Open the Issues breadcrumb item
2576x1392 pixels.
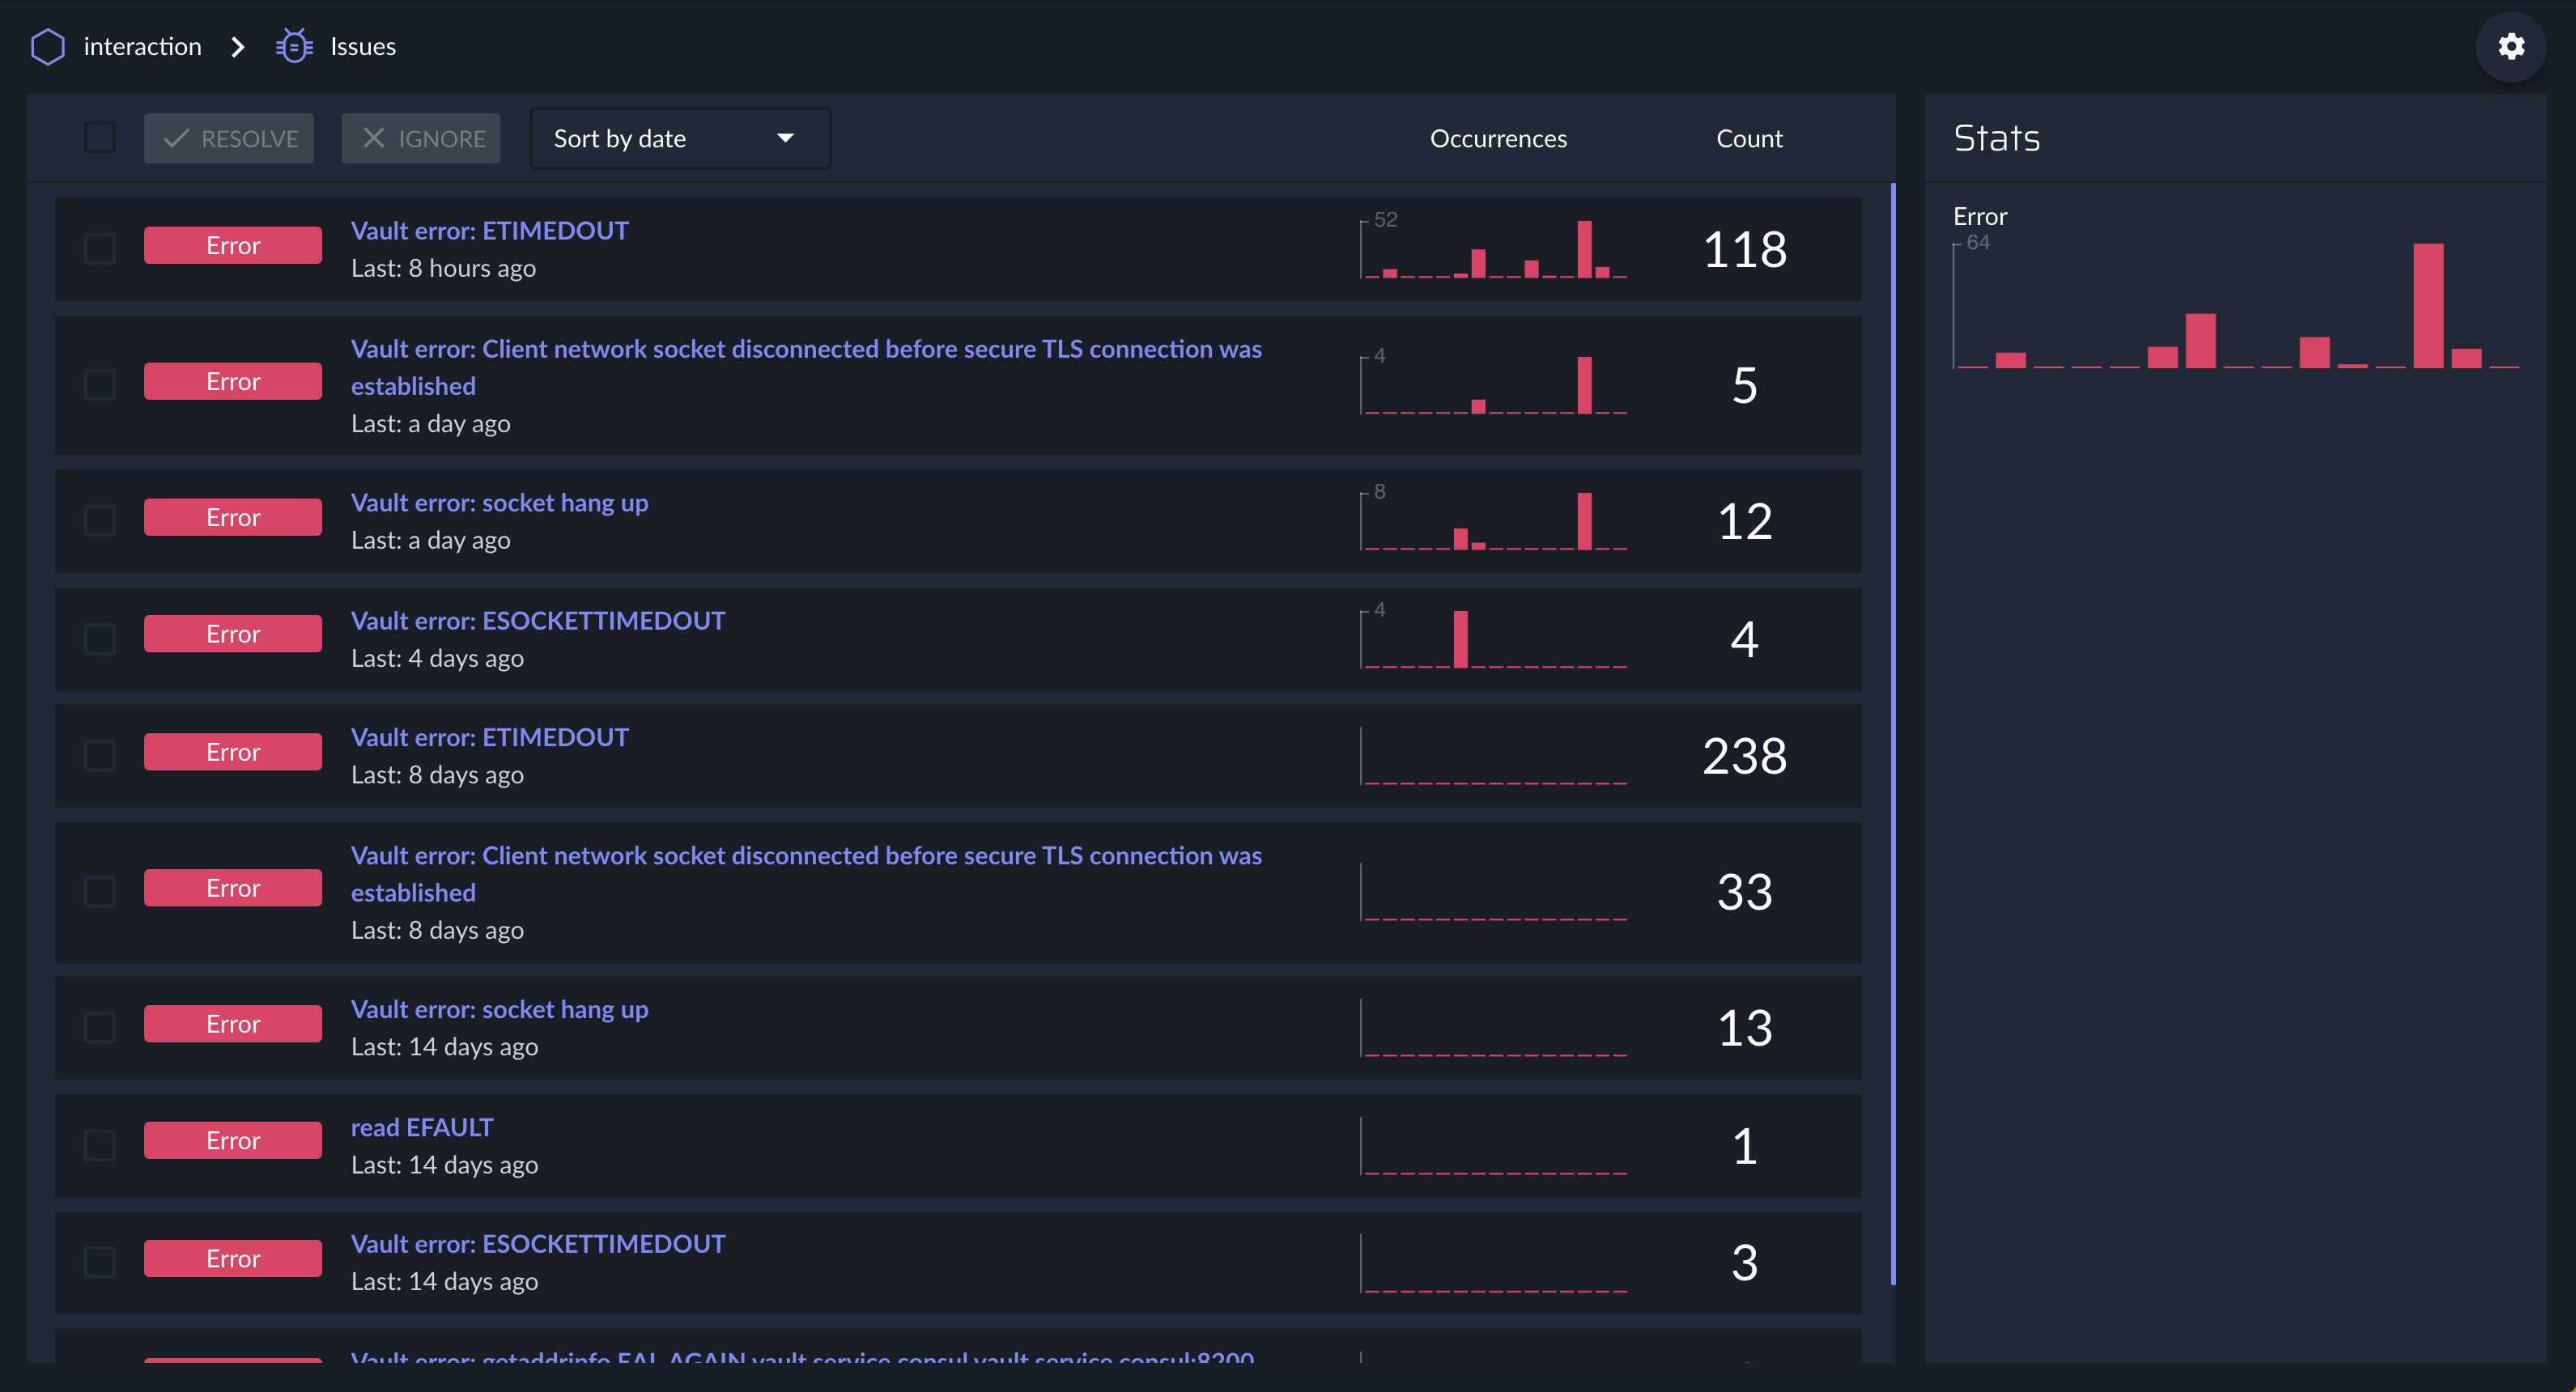[363, 47]
